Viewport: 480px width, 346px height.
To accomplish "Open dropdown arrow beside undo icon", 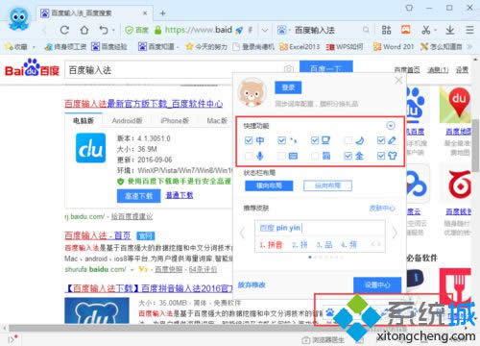I will [x=113, y=31].
